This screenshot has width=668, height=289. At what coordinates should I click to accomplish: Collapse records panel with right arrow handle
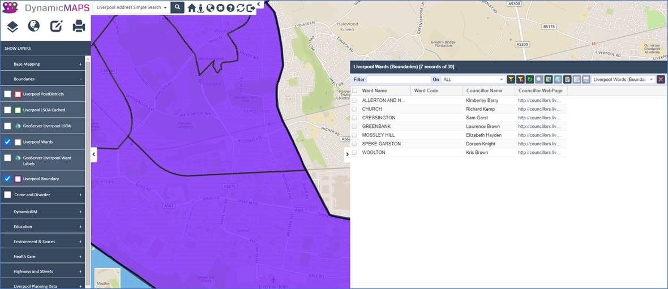click(x=347, y=154)
